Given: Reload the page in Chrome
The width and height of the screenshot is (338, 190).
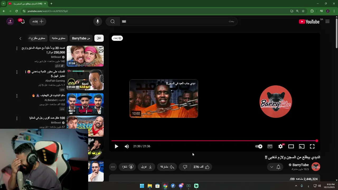Looking at the screenshot, I should pos(16,11).
